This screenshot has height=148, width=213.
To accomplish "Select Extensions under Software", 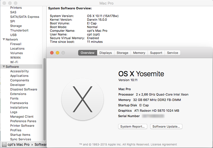I will 18,94.
